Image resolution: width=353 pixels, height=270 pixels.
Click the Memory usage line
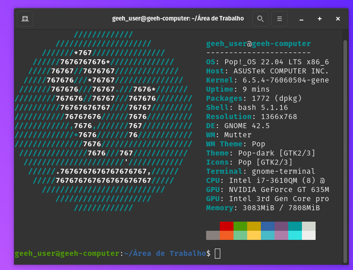pos(263,208)
